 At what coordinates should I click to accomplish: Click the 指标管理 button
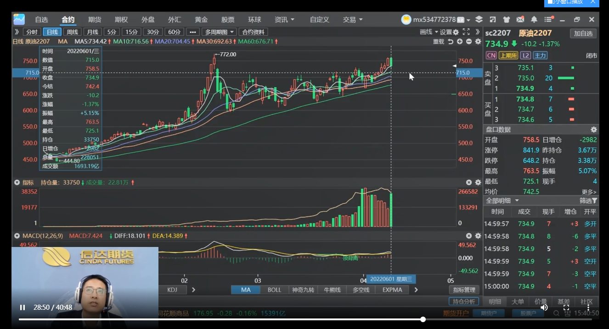[464, 290]
